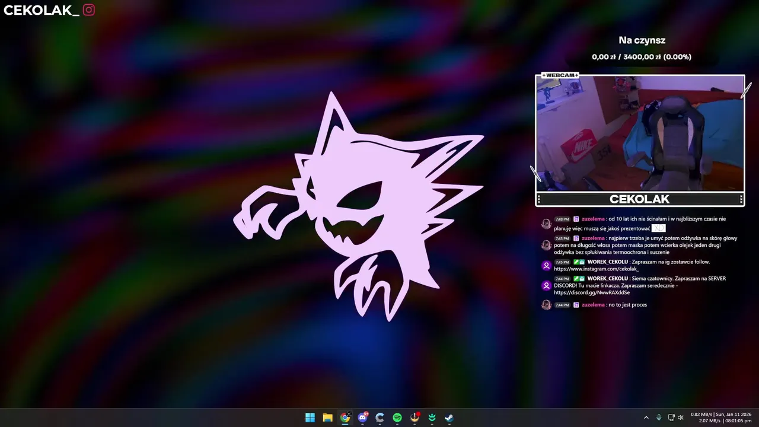Open network settings tray icon
This screenshot has height=427, width=759.
pos(671,418)
